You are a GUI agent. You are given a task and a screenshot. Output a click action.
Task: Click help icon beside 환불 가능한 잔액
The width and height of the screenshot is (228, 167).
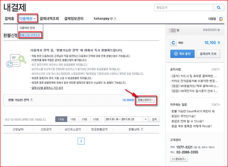31,100
